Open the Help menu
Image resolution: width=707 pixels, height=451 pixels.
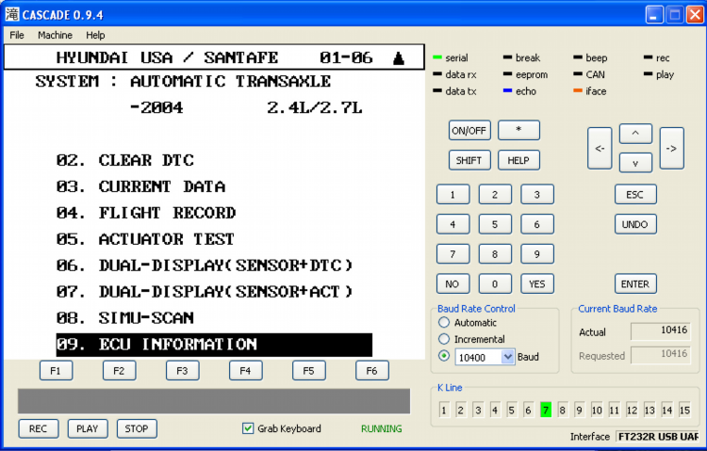95,35
